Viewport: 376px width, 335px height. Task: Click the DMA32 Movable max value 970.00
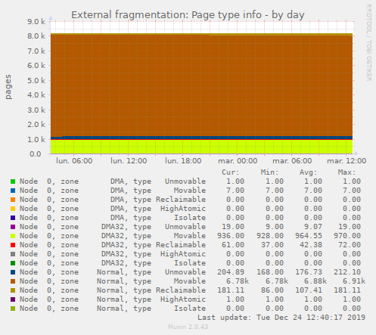[347, 236]
